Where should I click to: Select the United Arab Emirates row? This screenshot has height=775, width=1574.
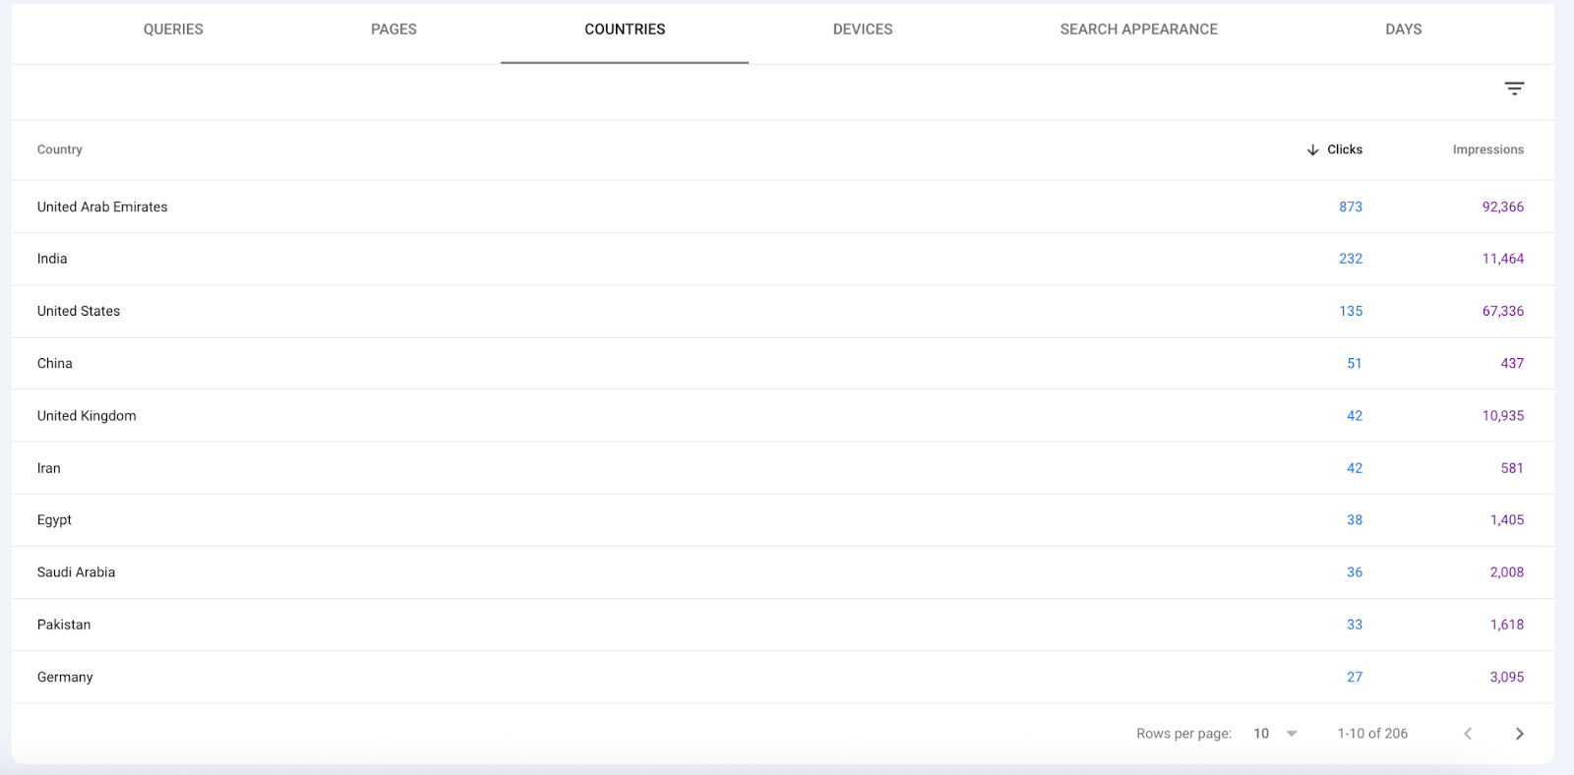[102, 207]
